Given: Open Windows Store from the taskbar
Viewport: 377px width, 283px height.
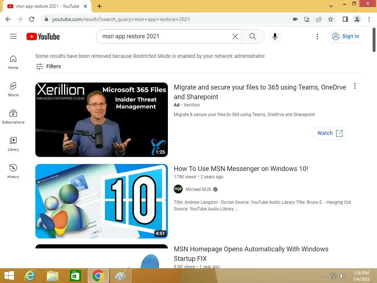Looking at the screenshot, I should pyautogui.click(x=75, y=276).
